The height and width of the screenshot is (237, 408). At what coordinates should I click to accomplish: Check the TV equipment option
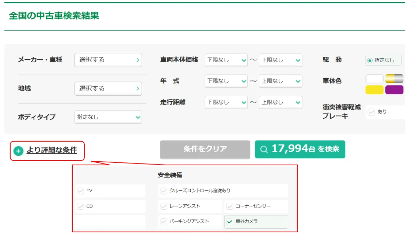[x=80, y=191]
